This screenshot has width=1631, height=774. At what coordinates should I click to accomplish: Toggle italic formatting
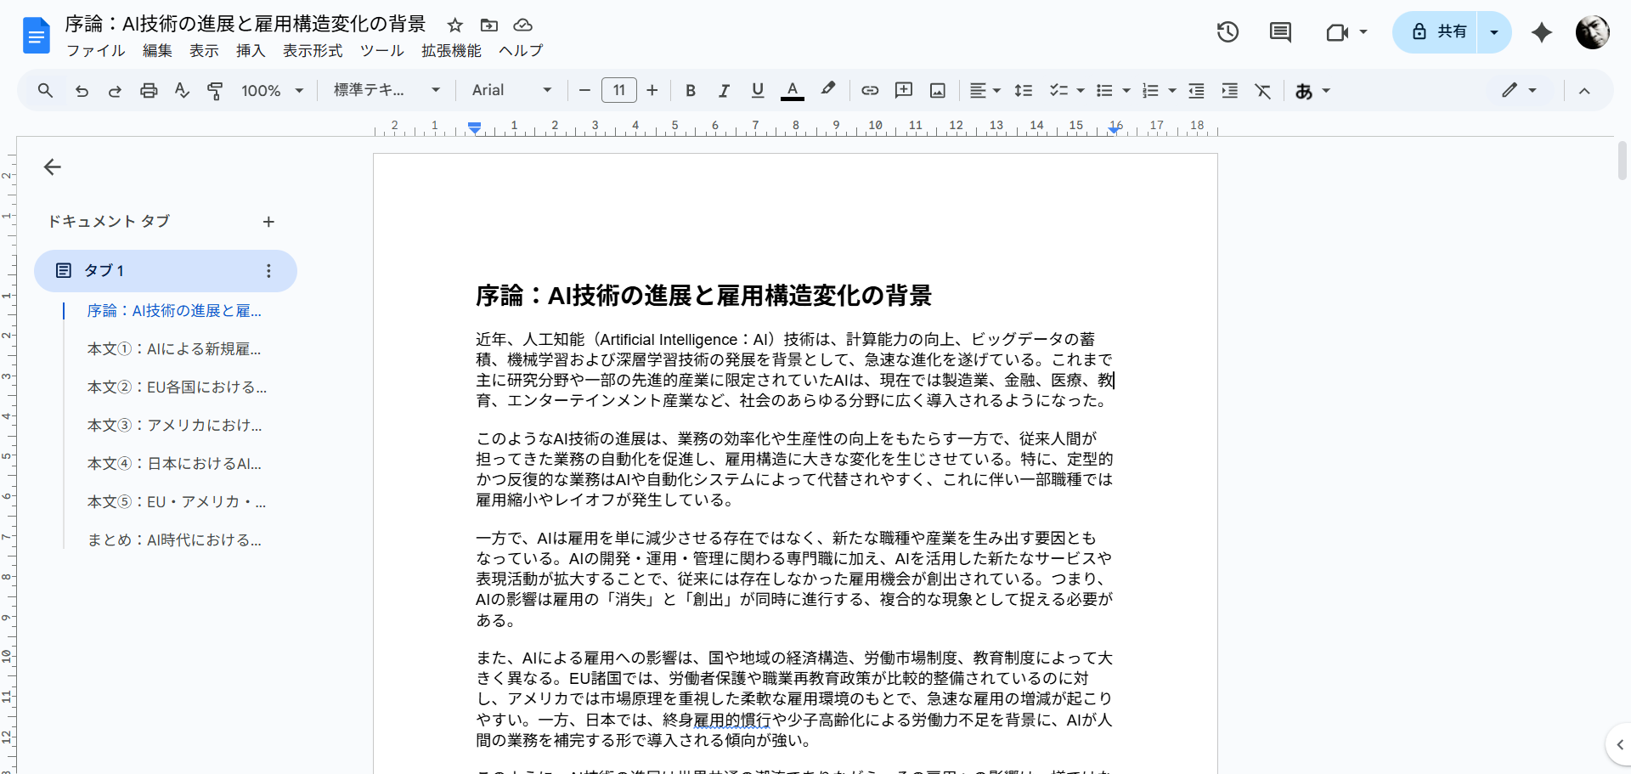(x=724, y=90)
